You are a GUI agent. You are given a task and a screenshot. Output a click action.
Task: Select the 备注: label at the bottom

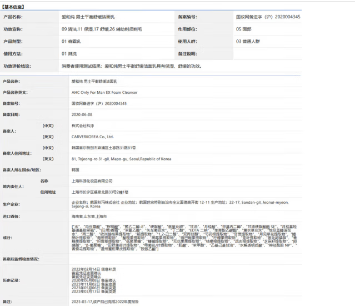(x=7, y=302)
